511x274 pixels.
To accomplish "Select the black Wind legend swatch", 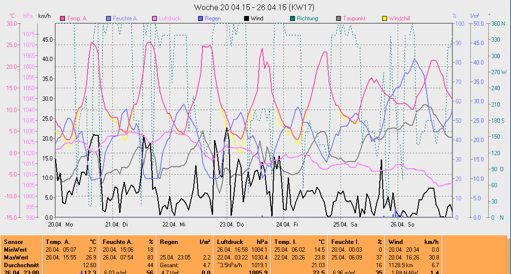I will [247, 18].
